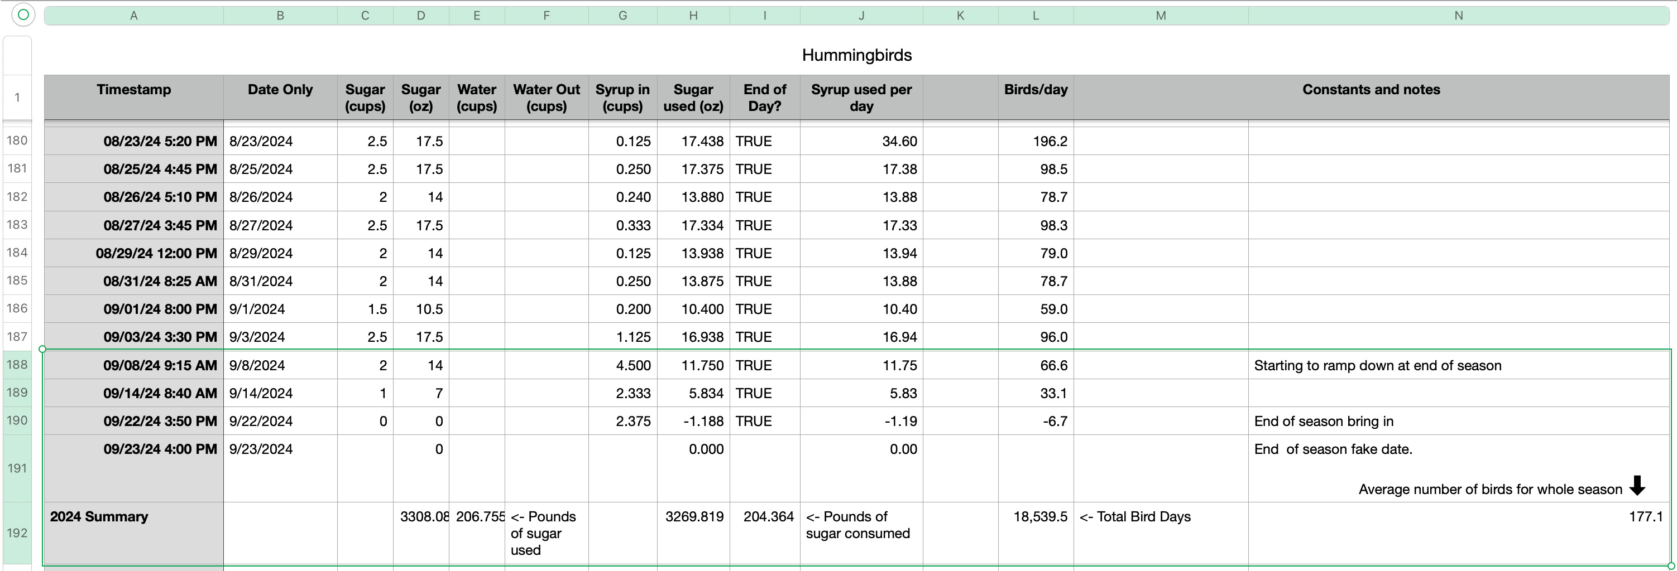The width and height of the screenshot is (1677, 571).
Task: Select row 180 header
Action: click(17, 141)
